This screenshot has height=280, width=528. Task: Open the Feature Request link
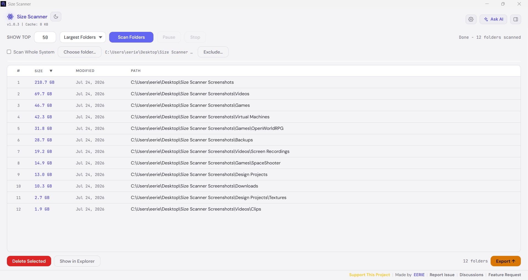pos(505,275)
